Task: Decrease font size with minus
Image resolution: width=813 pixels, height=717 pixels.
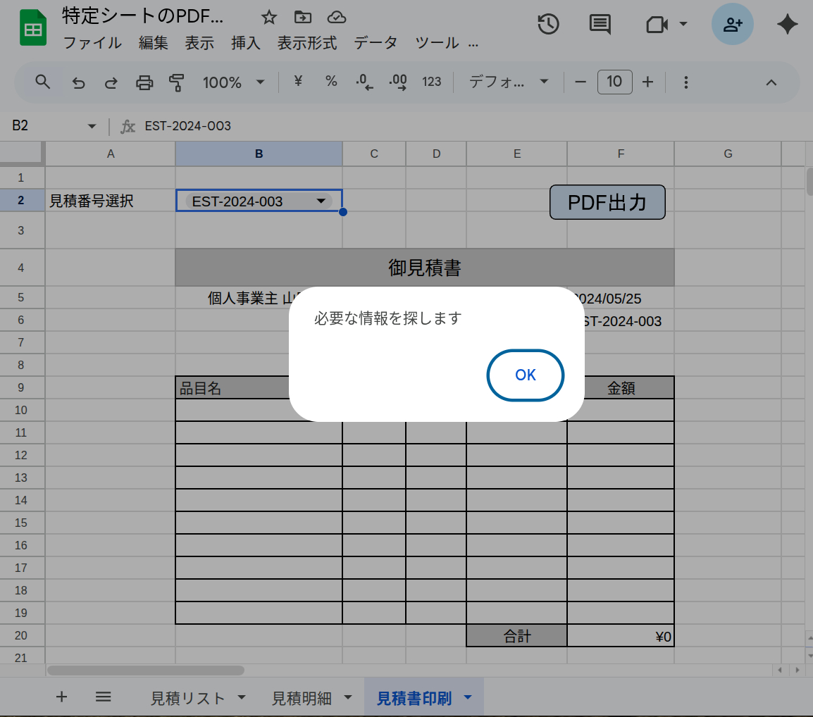Action: pos(581,82)
